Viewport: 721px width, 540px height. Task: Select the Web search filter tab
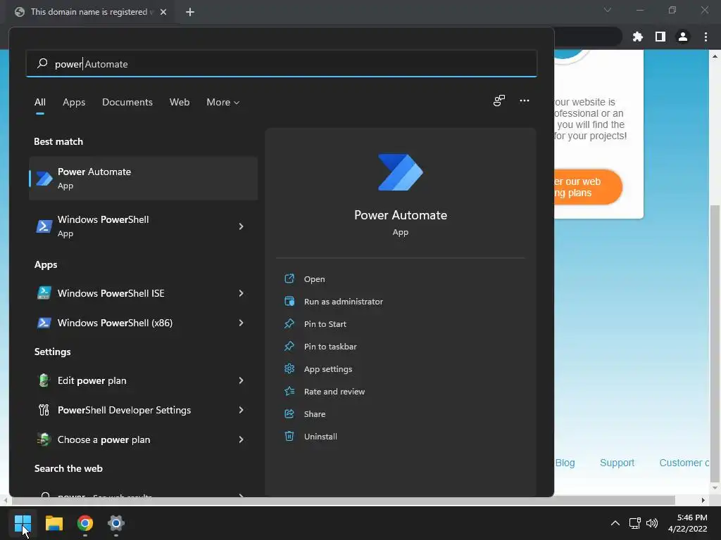click(x=180, y=102)
